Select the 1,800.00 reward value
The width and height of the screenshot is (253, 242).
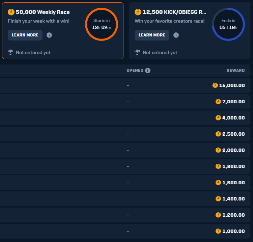pyautogui.click(x=233, y=166)
